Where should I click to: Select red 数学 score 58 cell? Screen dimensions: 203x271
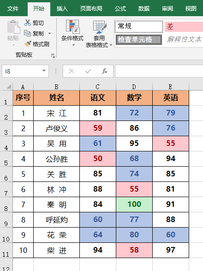pos(134,250)
